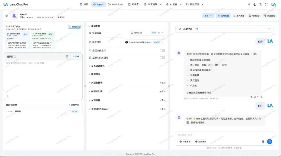281x157 pixels.
Task: Switch to the 接入渠道 tab
Action: coord(239,16)
